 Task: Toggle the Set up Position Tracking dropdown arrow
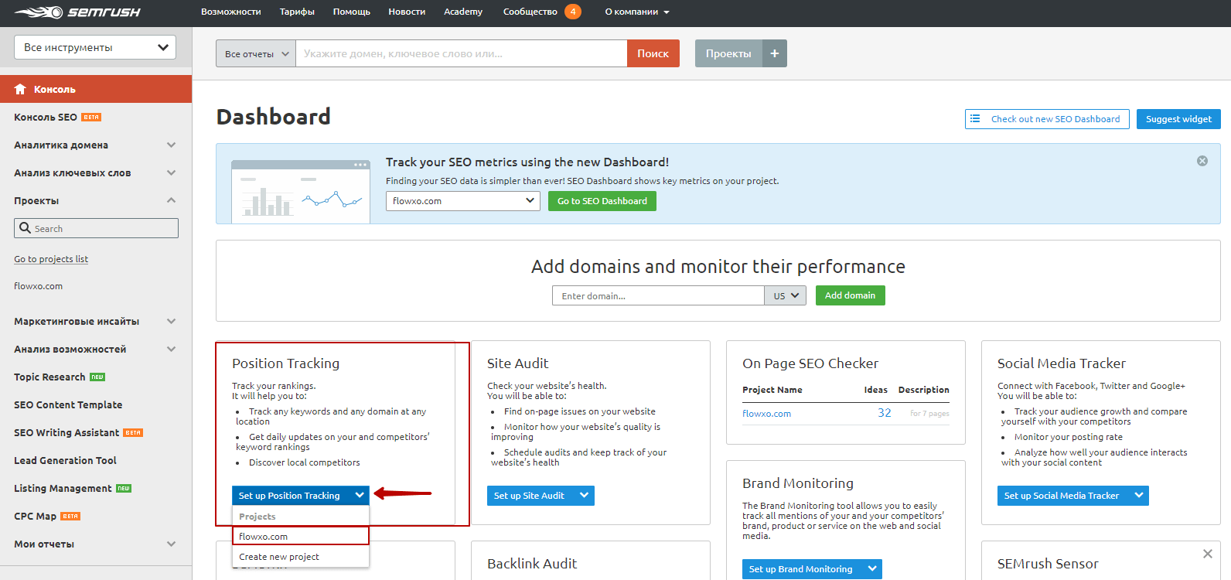tap(360, 496)
